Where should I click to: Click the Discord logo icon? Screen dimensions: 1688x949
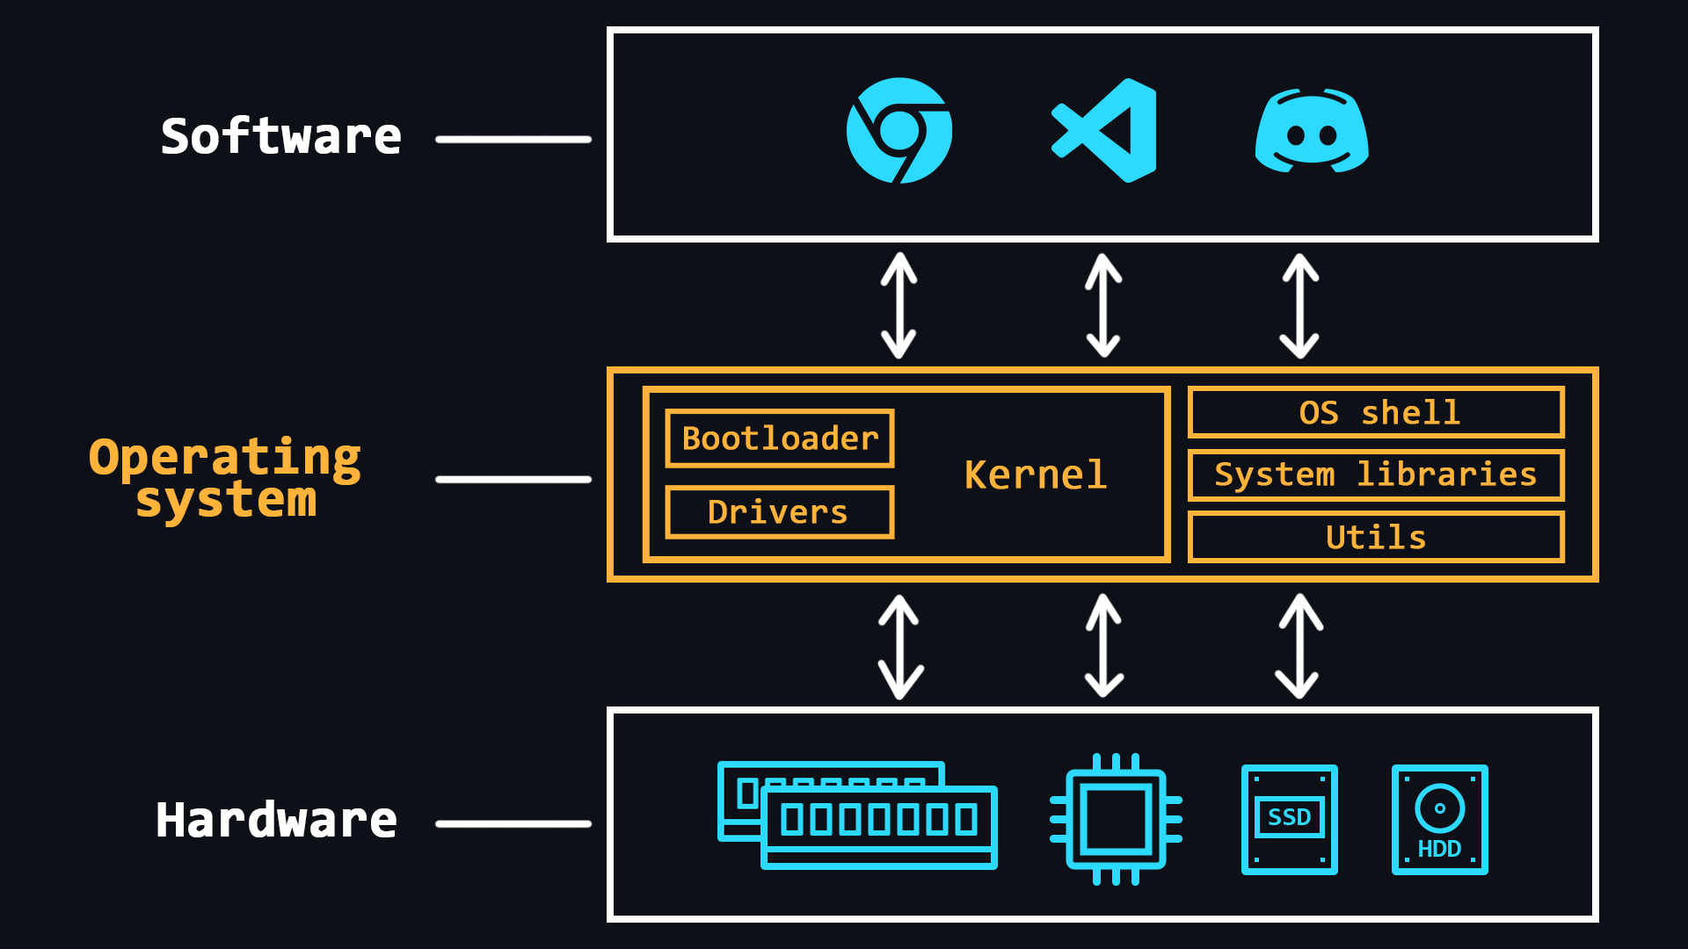pyautogui.click(x=1311, y=132)
